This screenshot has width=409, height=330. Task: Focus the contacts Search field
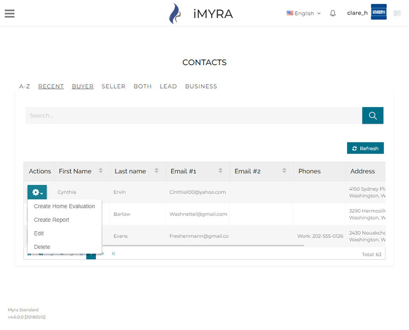(194, 115)
